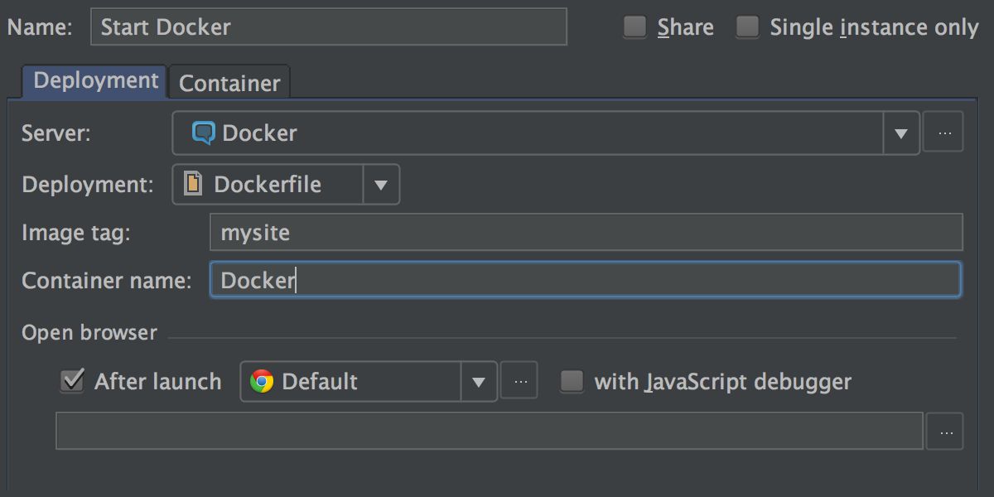Image resolution: width=994 pixels, height=497 pixels.
Task: Switch to the Container tab
Action: tap(229, 83)
